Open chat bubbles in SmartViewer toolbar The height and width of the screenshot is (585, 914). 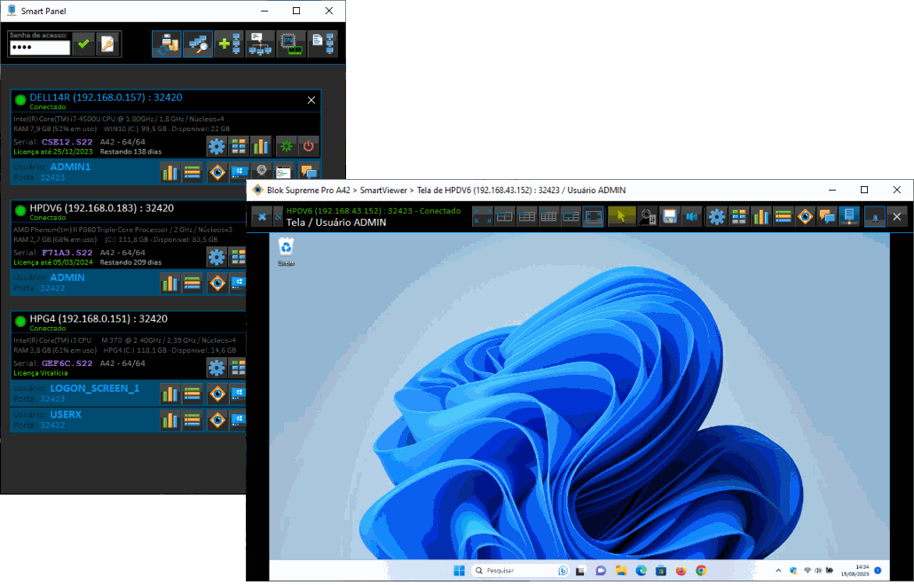click(x=827, y=216)
